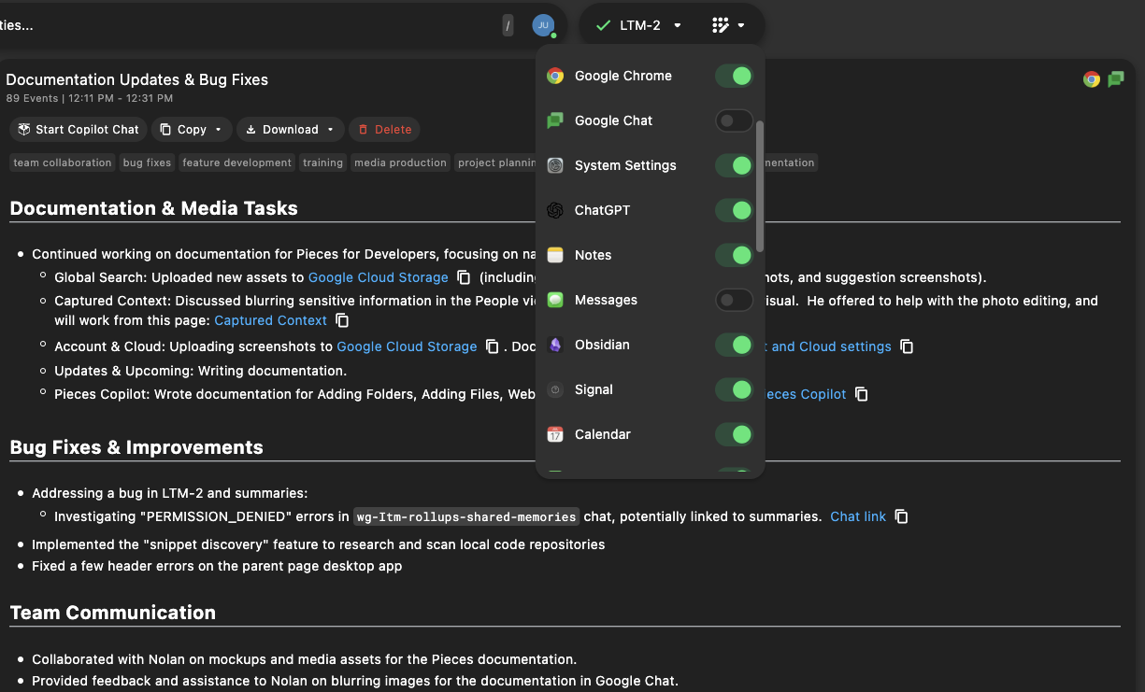The height and width of the screenshot is (692, 1145).
Task: Click the Documentation & Media Tasks heading
Action: [x=154, y=208]
